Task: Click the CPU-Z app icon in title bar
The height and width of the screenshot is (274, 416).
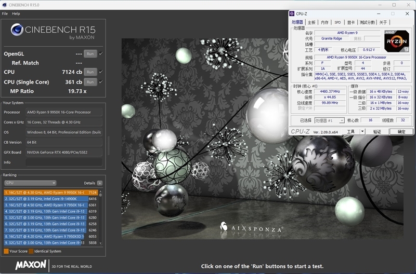Action: click(x=293, y=13)
